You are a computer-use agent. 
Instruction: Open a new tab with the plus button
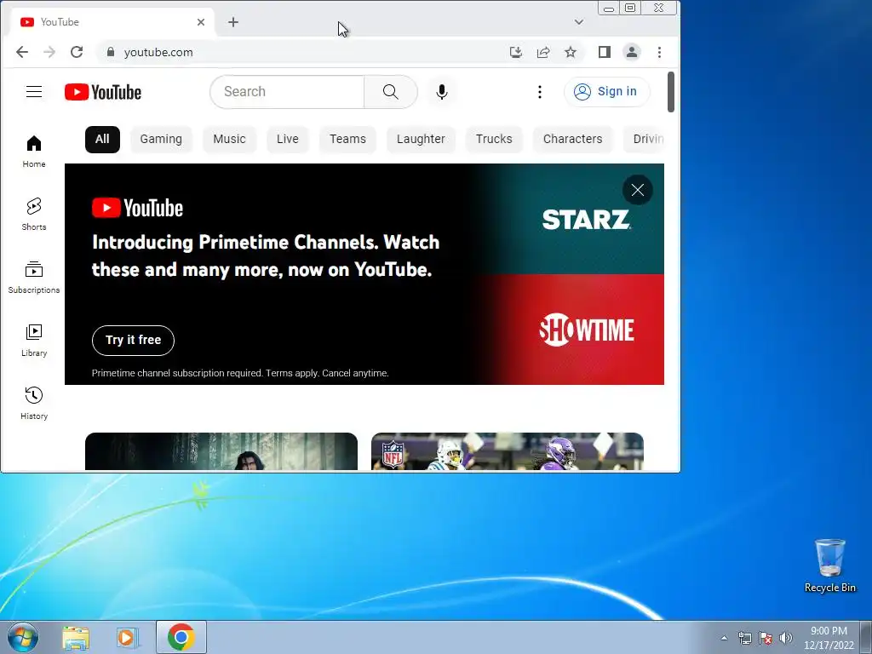pyautogui.click(x=233, y=22)
